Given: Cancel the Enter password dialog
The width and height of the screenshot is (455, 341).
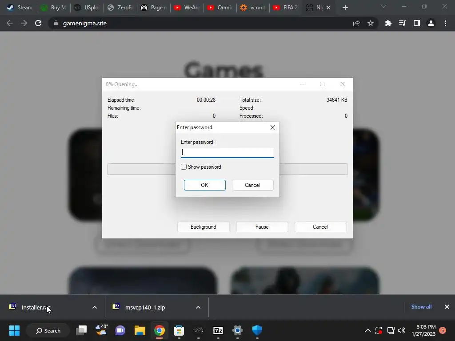Looking at the screenshot, I should pos(252,185).
